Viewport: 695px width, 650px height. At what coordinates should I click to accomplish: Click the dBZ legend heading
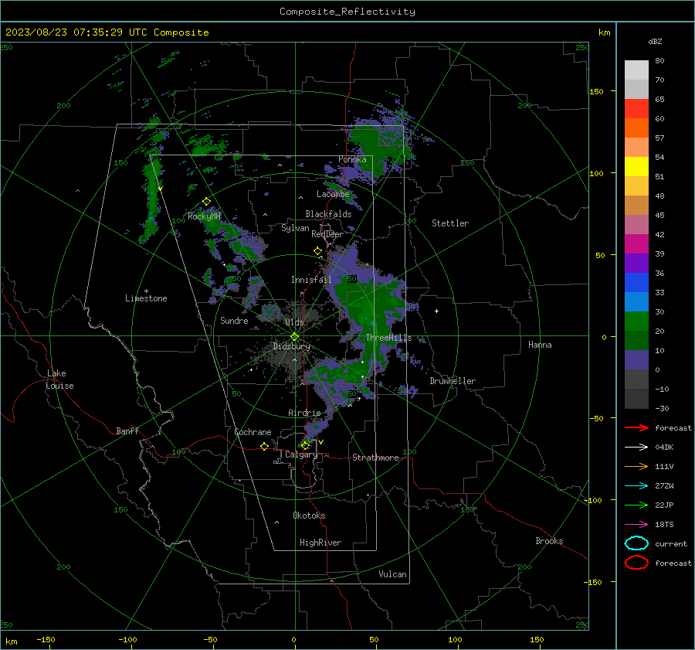pos(655,41)
